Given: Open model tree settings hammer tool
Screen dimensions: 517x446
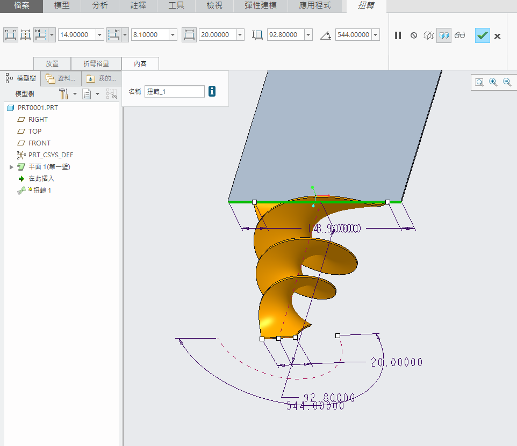Looking at the screenshot, I should coord(63,94).
